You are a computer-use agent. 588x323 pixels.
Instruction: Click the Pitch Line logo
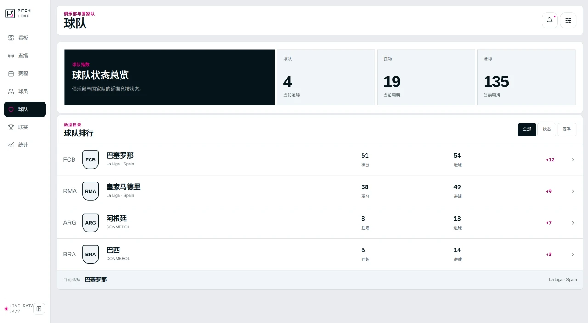(17, 13)
